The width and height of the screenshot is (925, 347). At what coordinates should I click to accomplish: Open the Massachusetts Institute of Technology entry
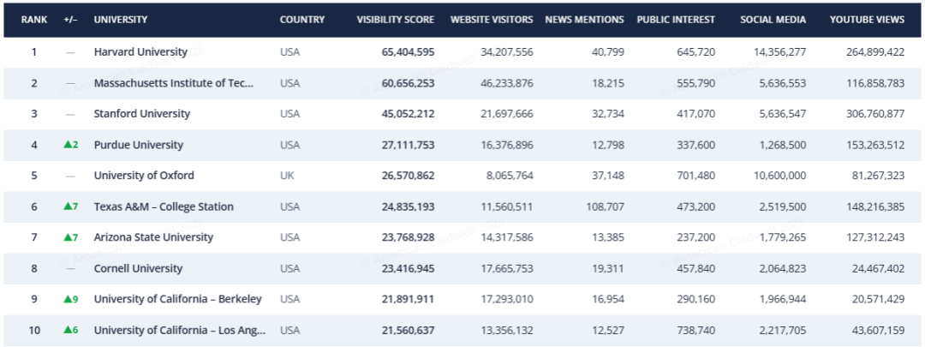[x=173, y=83]
